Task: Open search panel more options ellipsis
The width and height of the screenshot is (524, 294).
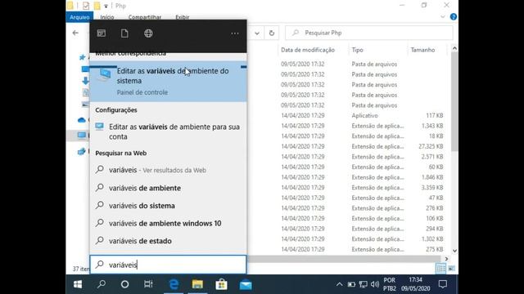Action: pyautogui.click(x=235, y=33)
